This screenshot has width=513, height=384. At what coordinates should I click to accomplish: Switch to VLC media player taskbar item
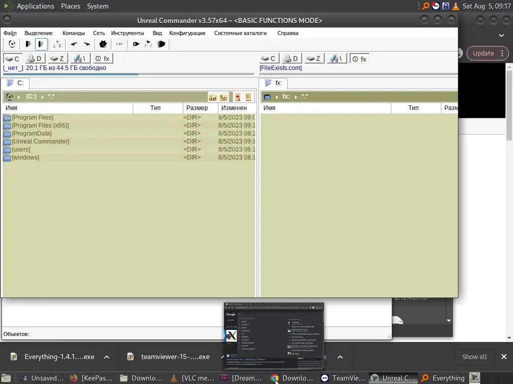[x=192, y=378]
